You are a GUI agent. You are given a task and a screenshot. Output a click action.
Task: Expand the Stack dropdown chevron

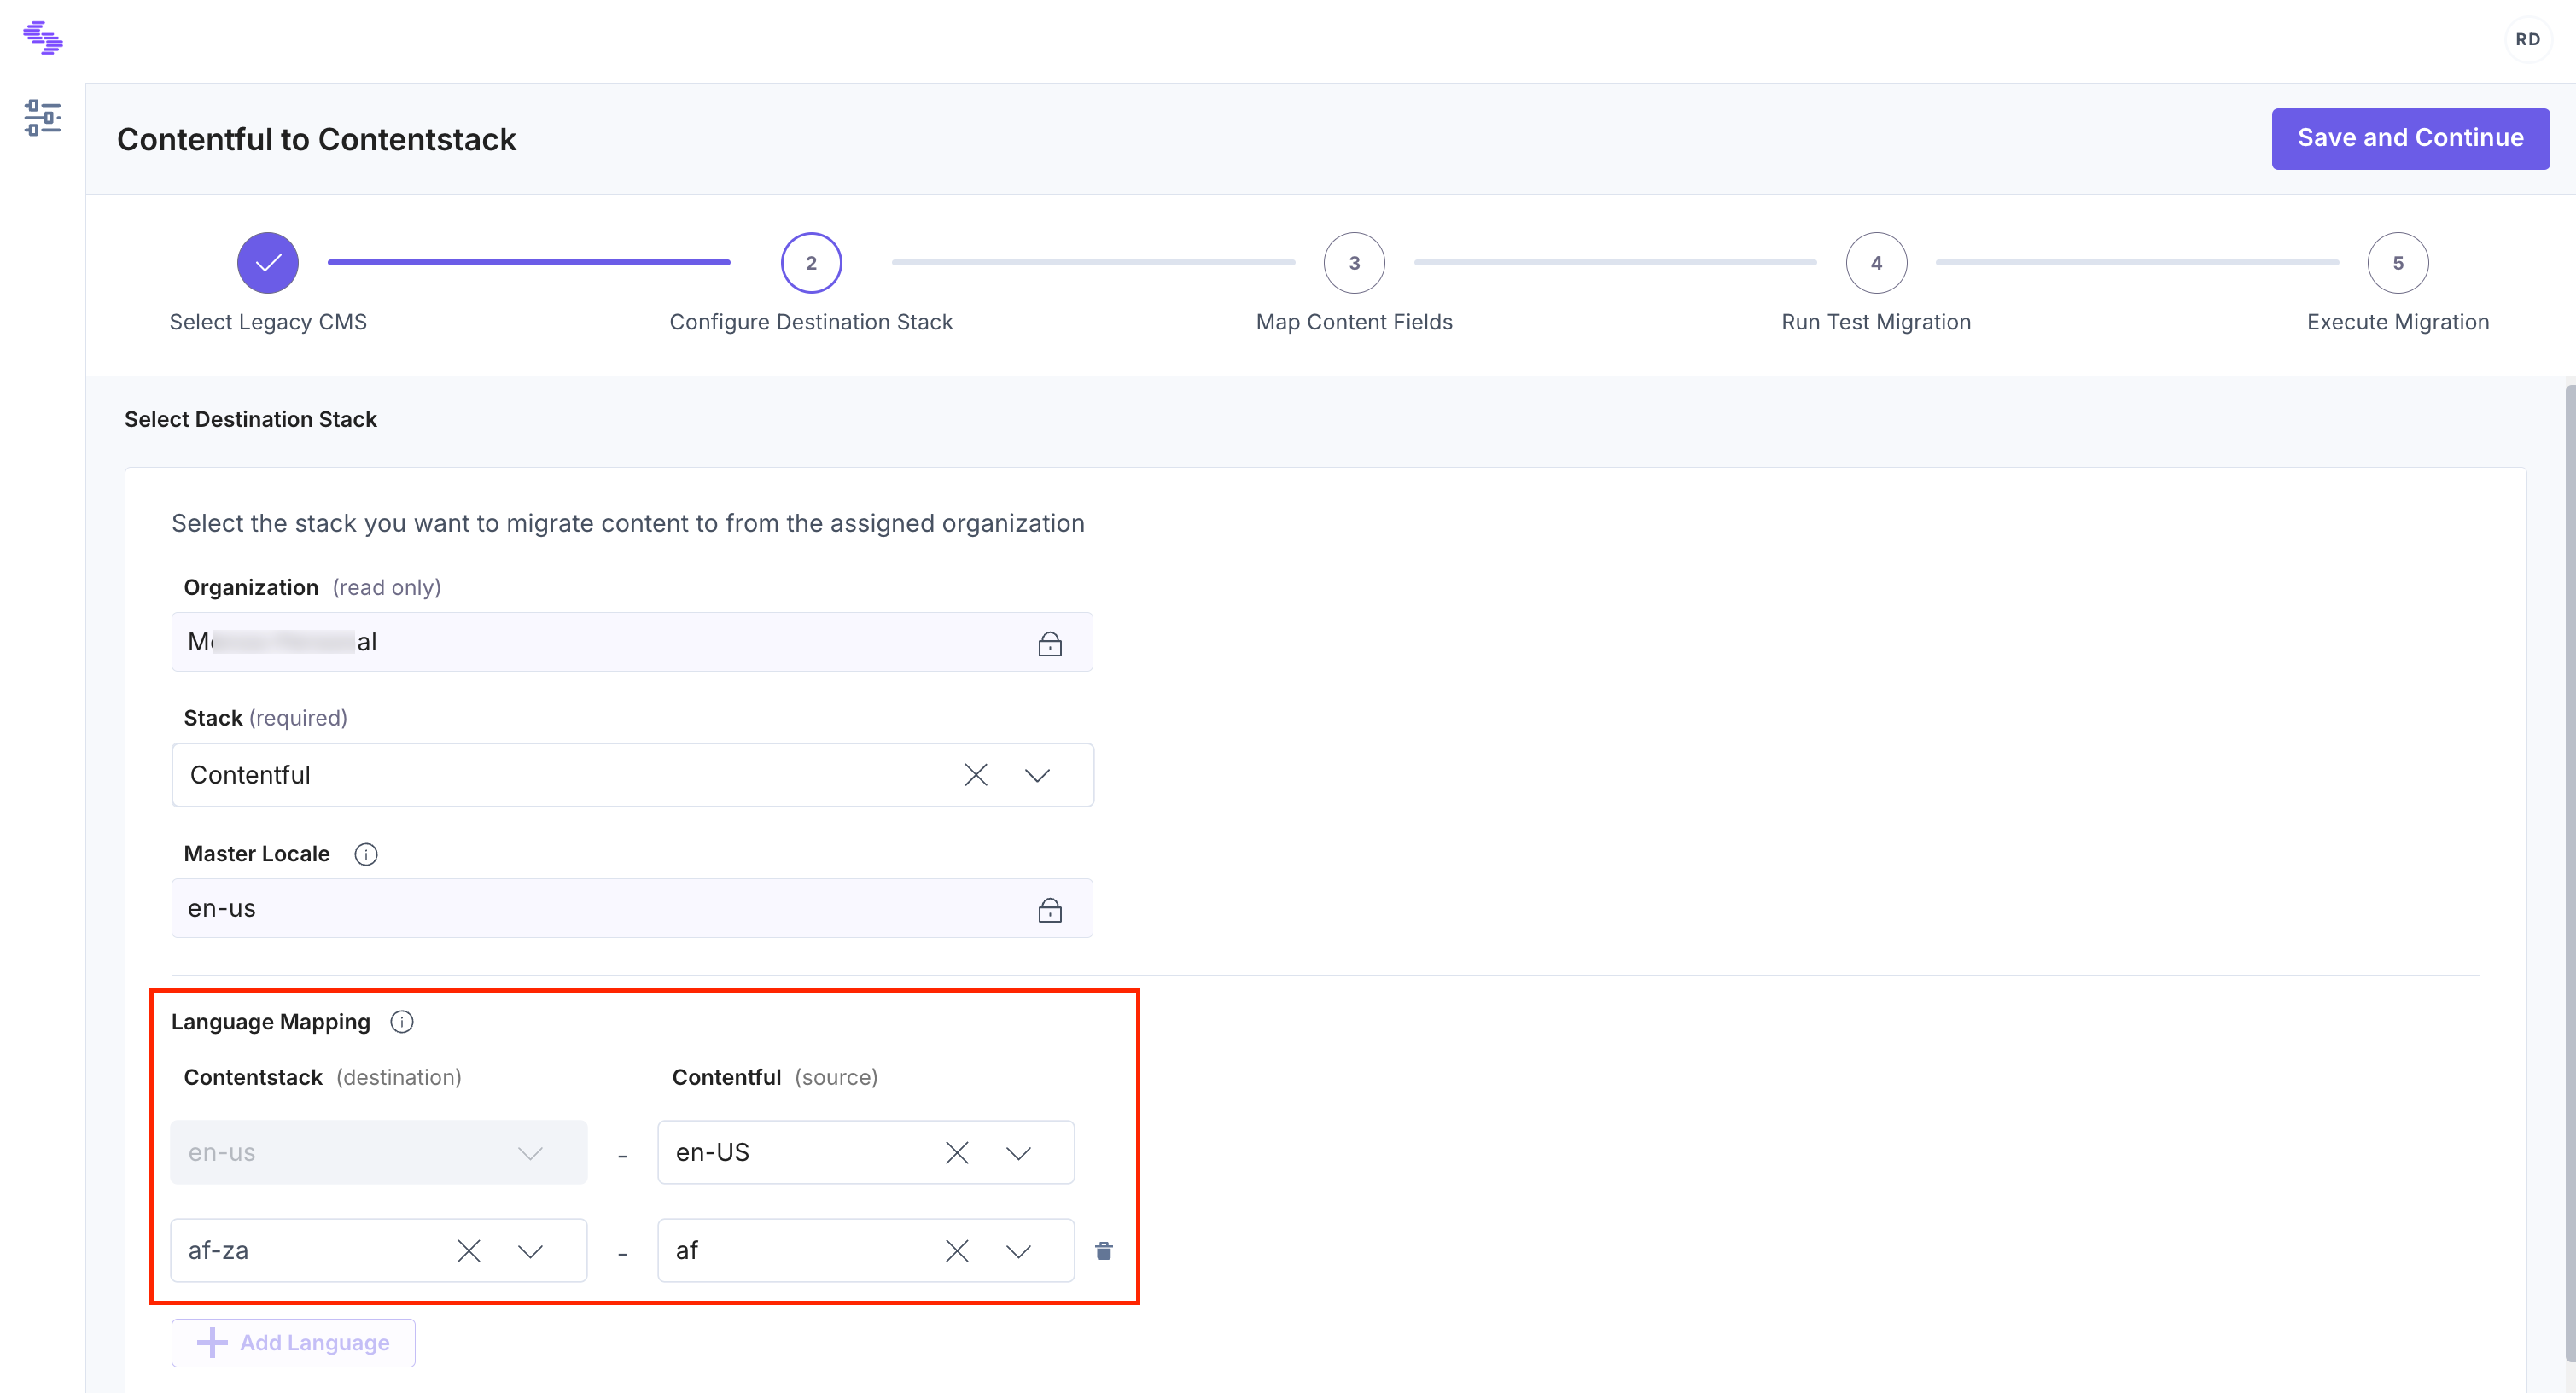[1037, 775]
